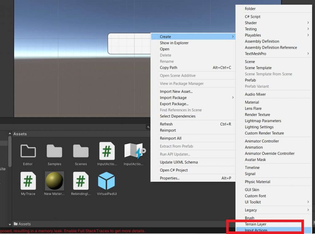Create an Input Actions asset
The image size is (315, 234).
[x=265, y=230]
